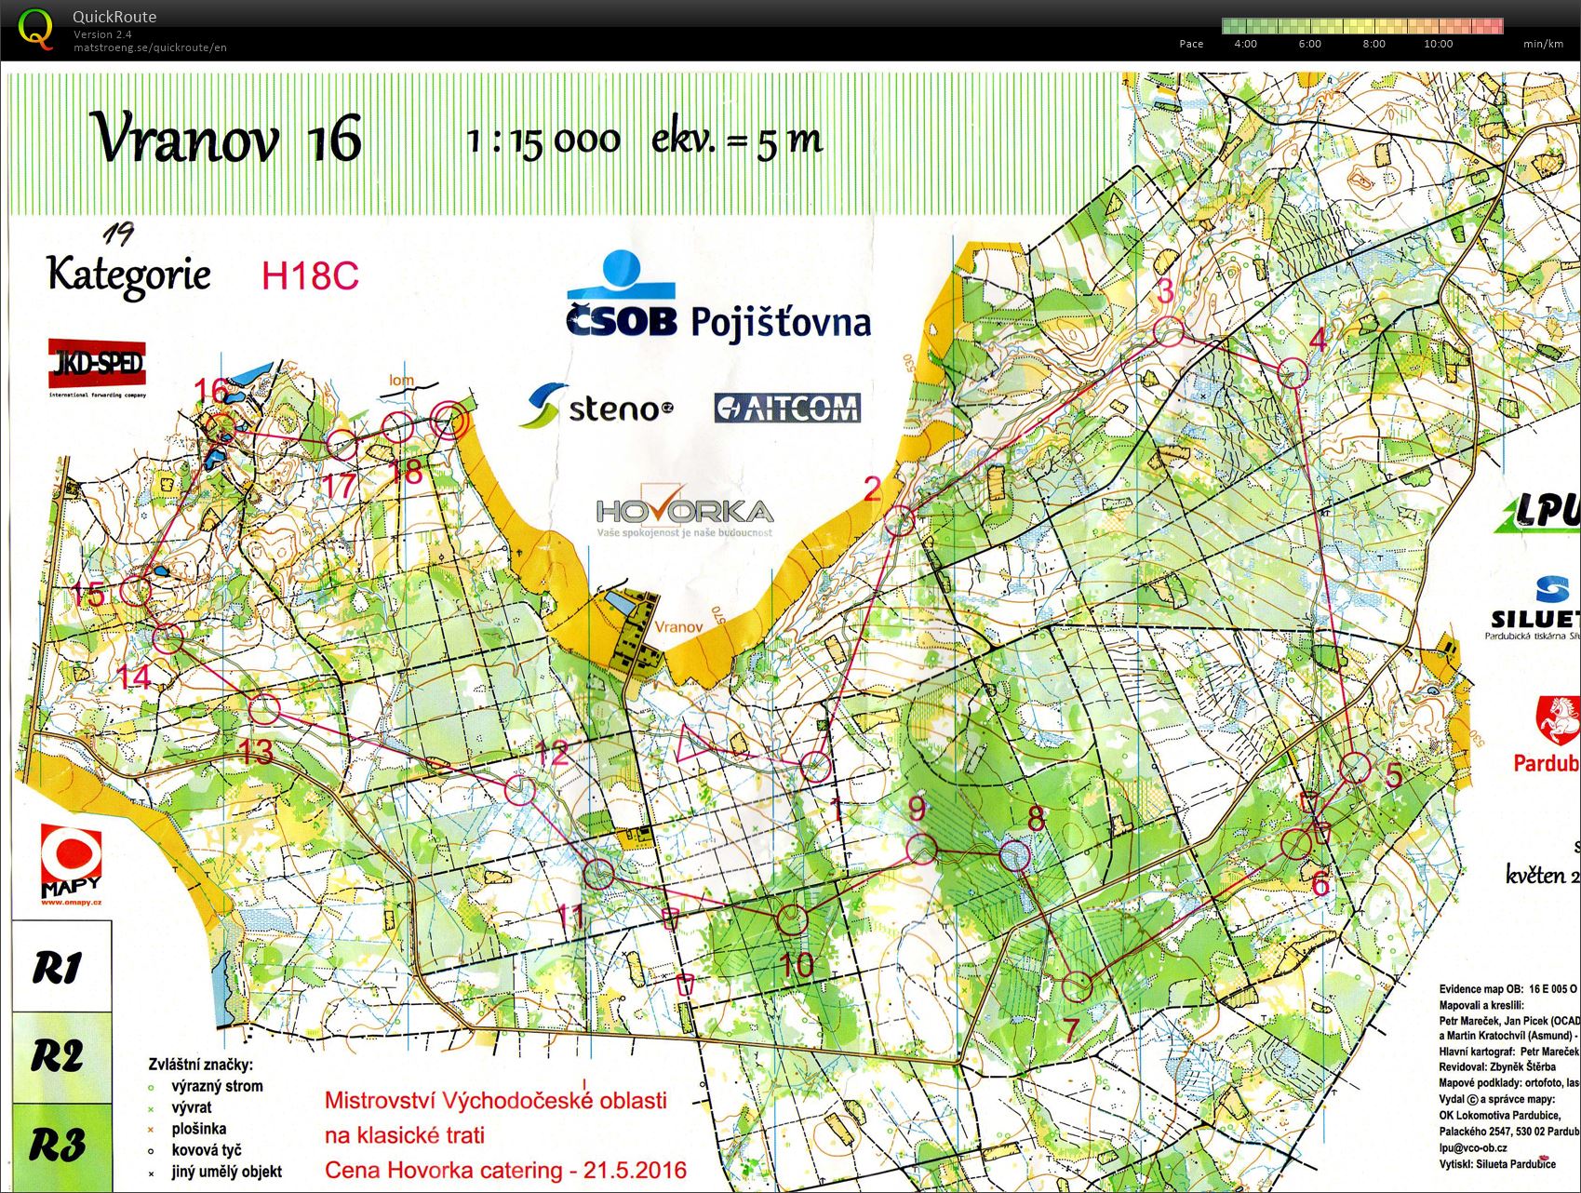Click control circle 1 on the map

[815, 768]
